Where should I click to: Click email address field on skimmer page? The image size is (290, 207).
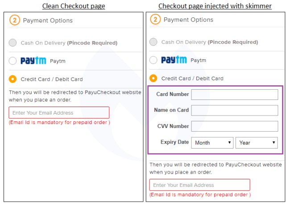tap(199, 185)
